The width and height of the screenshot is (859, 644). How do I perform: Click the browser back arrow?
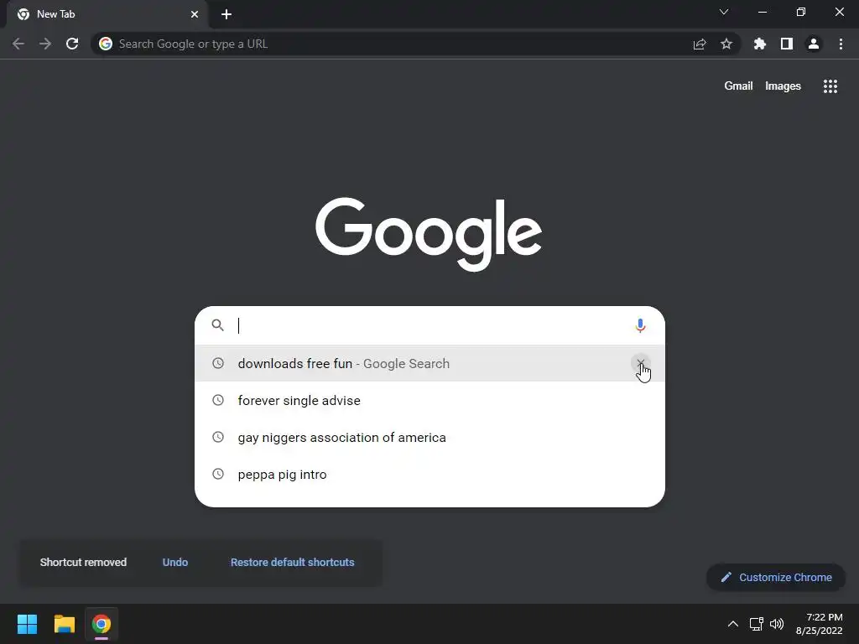18,44
